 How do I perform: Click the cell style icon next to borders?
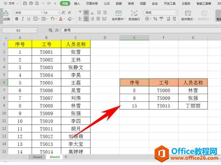tap(44, 19)
